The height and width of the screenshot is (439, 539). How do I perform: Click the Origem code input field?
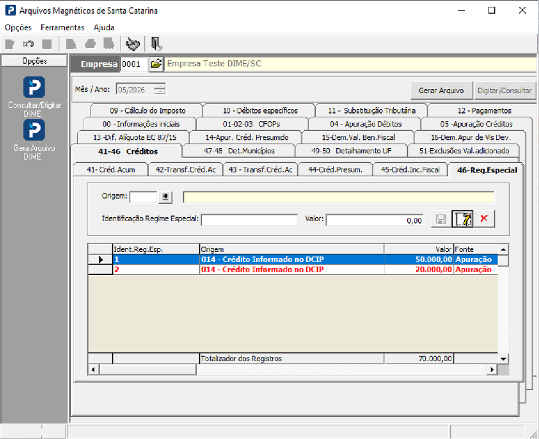143,197
